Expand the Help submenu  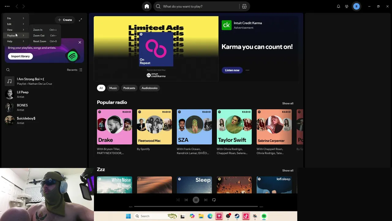click(16, 41)
